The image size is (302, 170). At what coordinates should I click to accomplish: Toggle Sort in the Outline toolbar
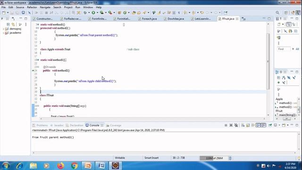(284, 77)
